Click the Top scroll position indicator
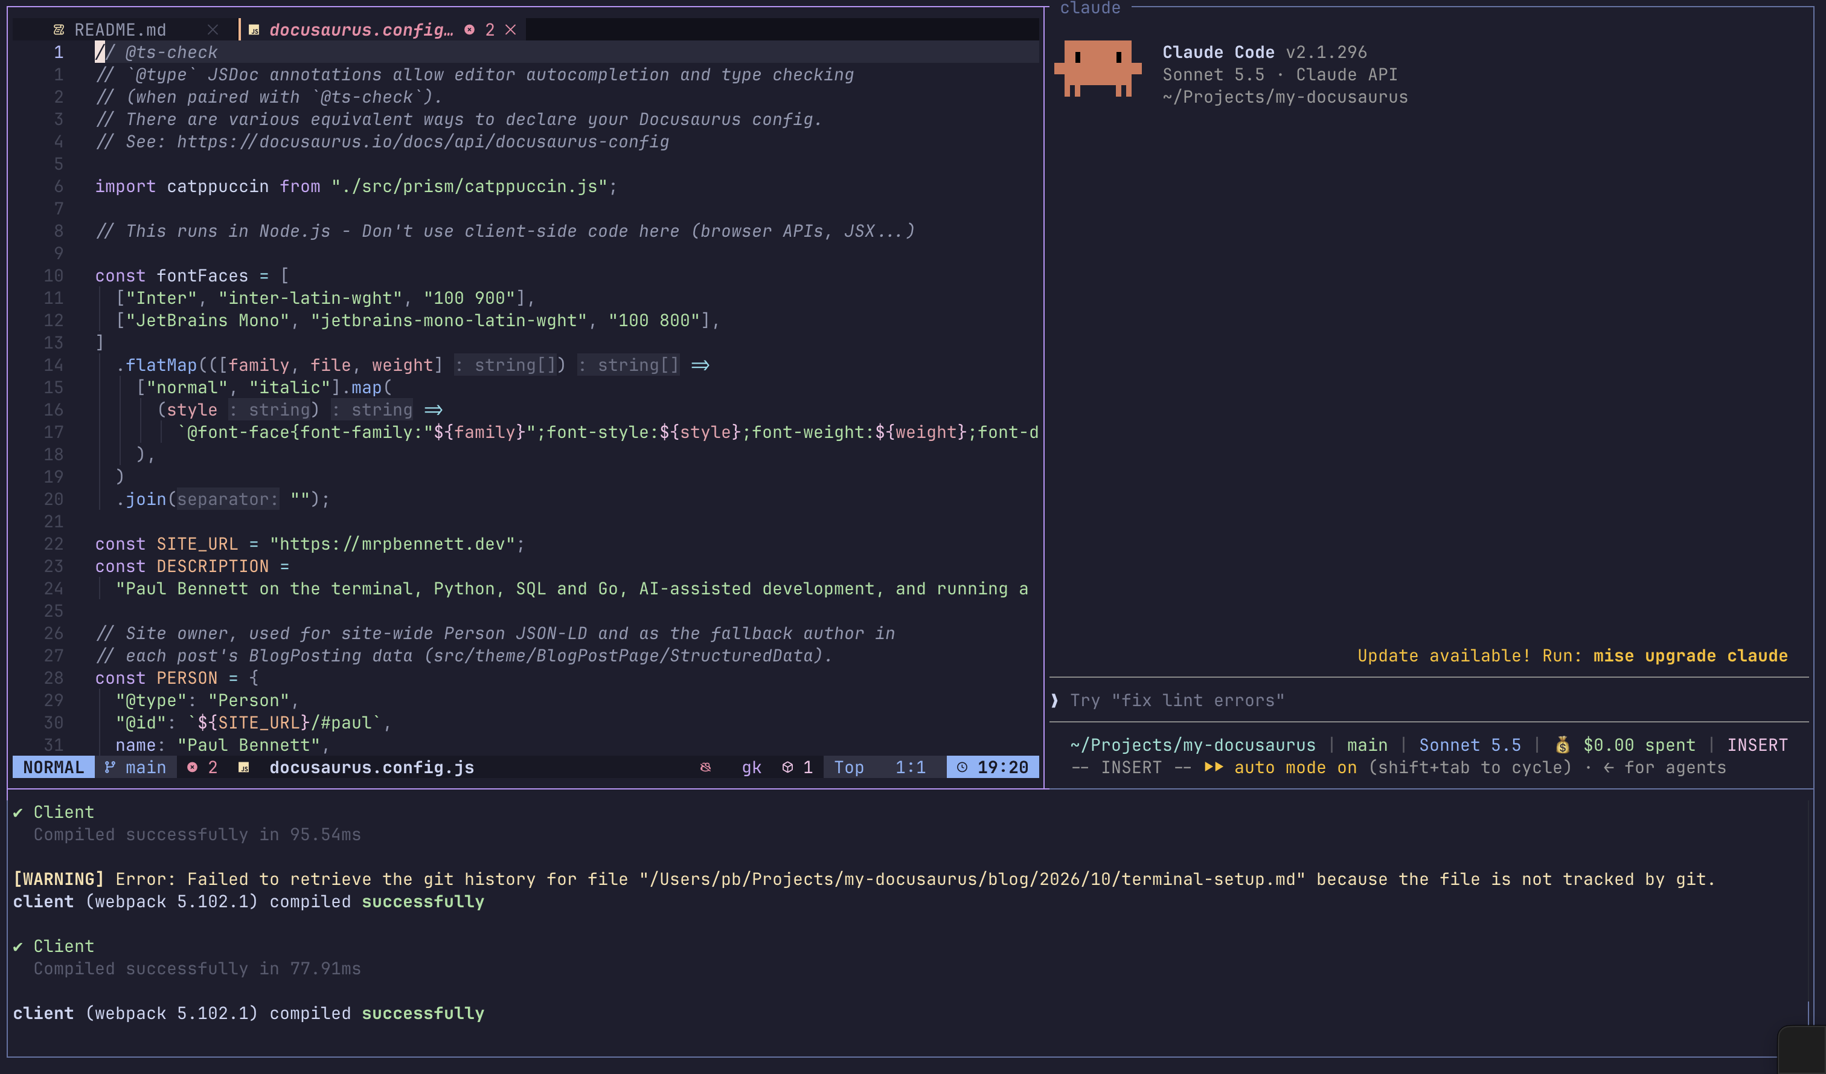The height and width of the screenshot is (1074, 1826). (848, 767)
